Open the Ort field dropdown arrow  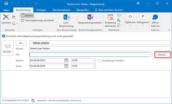click(151, 55)
